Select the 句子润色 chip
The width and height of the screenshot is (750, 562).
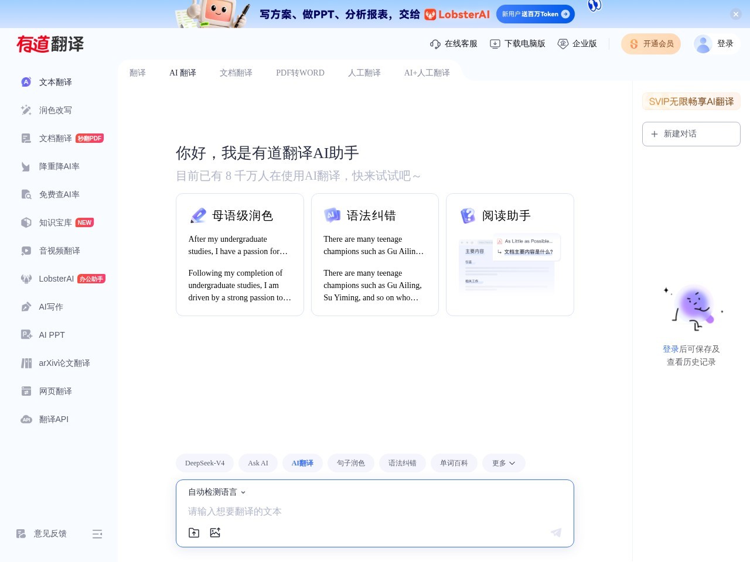(351, 463)
